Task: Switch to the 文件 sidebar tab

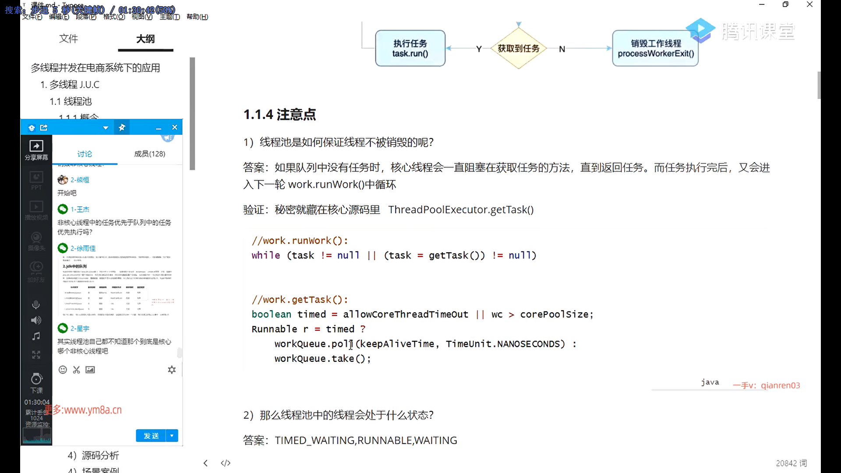Action: click(68, 39)
